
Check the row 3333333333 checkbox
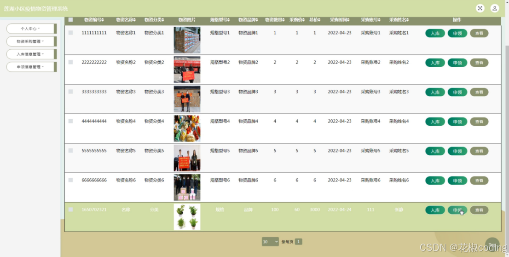pos(70,92)
